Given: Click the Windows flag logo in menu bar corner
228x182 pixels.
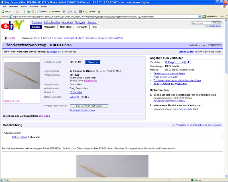Looking at the screenshot, I should (225, 7).
